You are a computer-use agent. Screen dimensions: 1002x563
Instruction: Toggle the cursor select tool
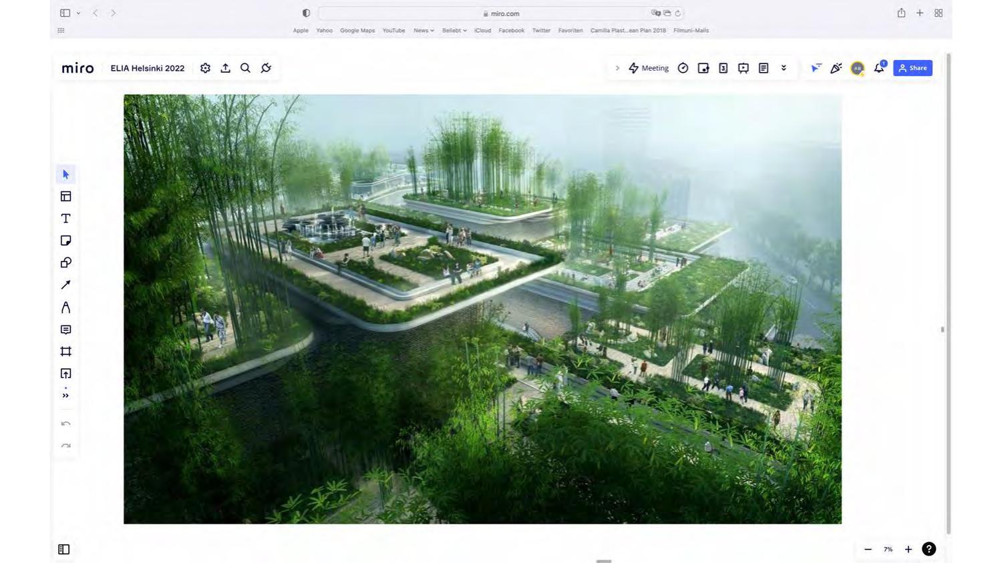tap(65, 175)
